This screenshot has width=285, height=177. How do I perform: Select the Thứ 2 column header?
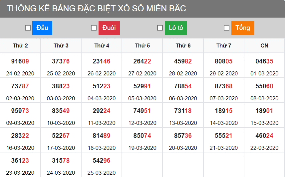click(20, 45)
